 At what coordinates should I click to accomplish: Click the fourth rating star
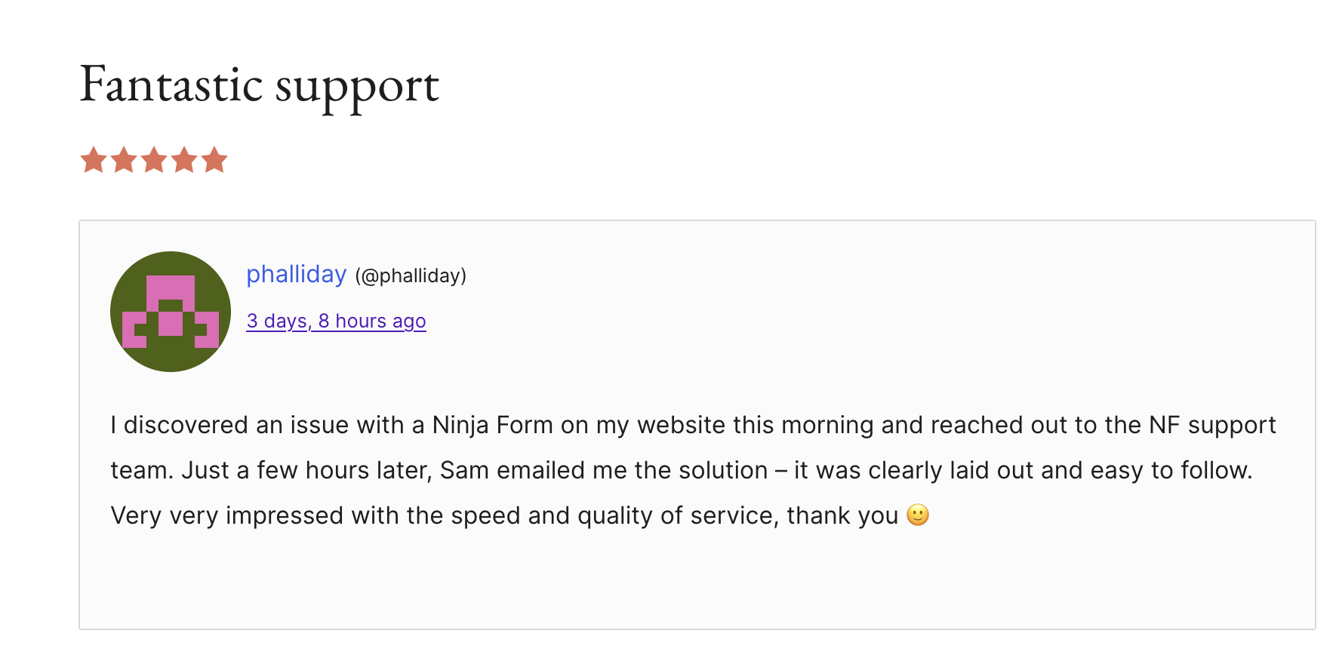click(x=184, y=160)
